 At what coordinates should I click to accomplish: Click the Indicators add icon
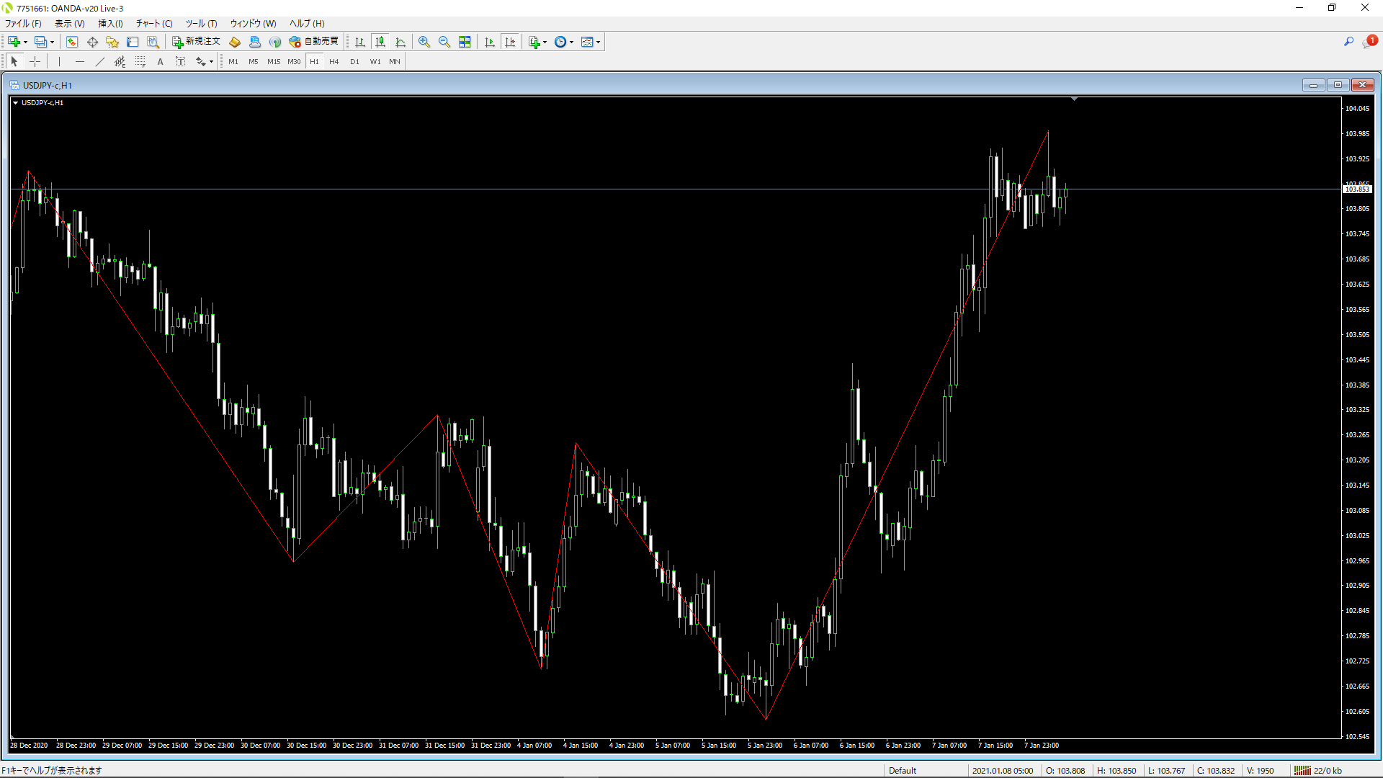[x=534, y=42]
